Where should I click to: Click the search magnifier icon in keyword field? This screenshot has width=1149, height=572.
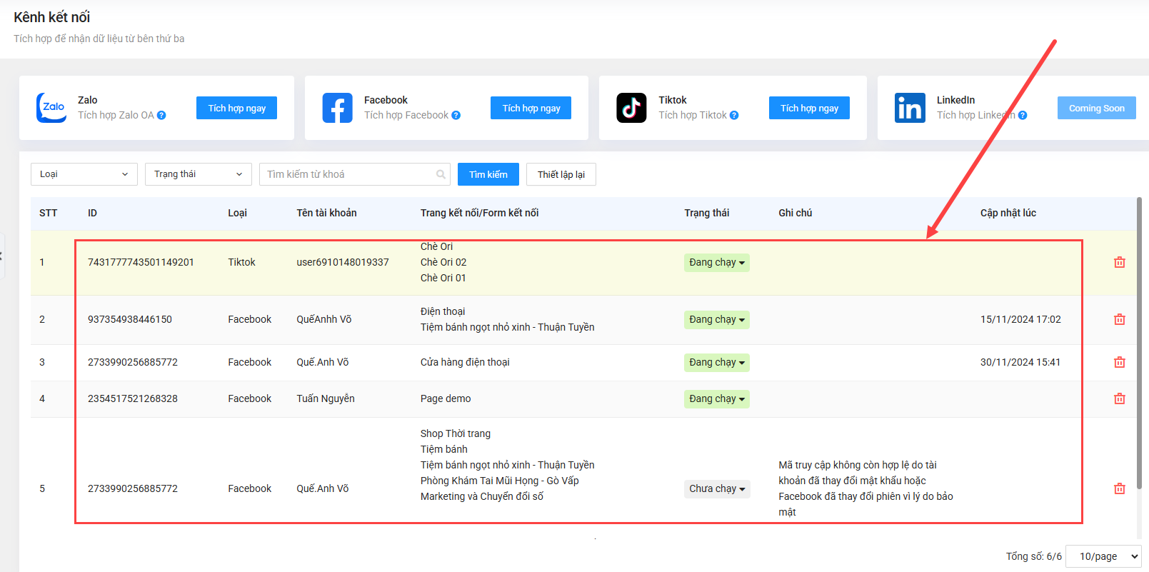[441, 174]
